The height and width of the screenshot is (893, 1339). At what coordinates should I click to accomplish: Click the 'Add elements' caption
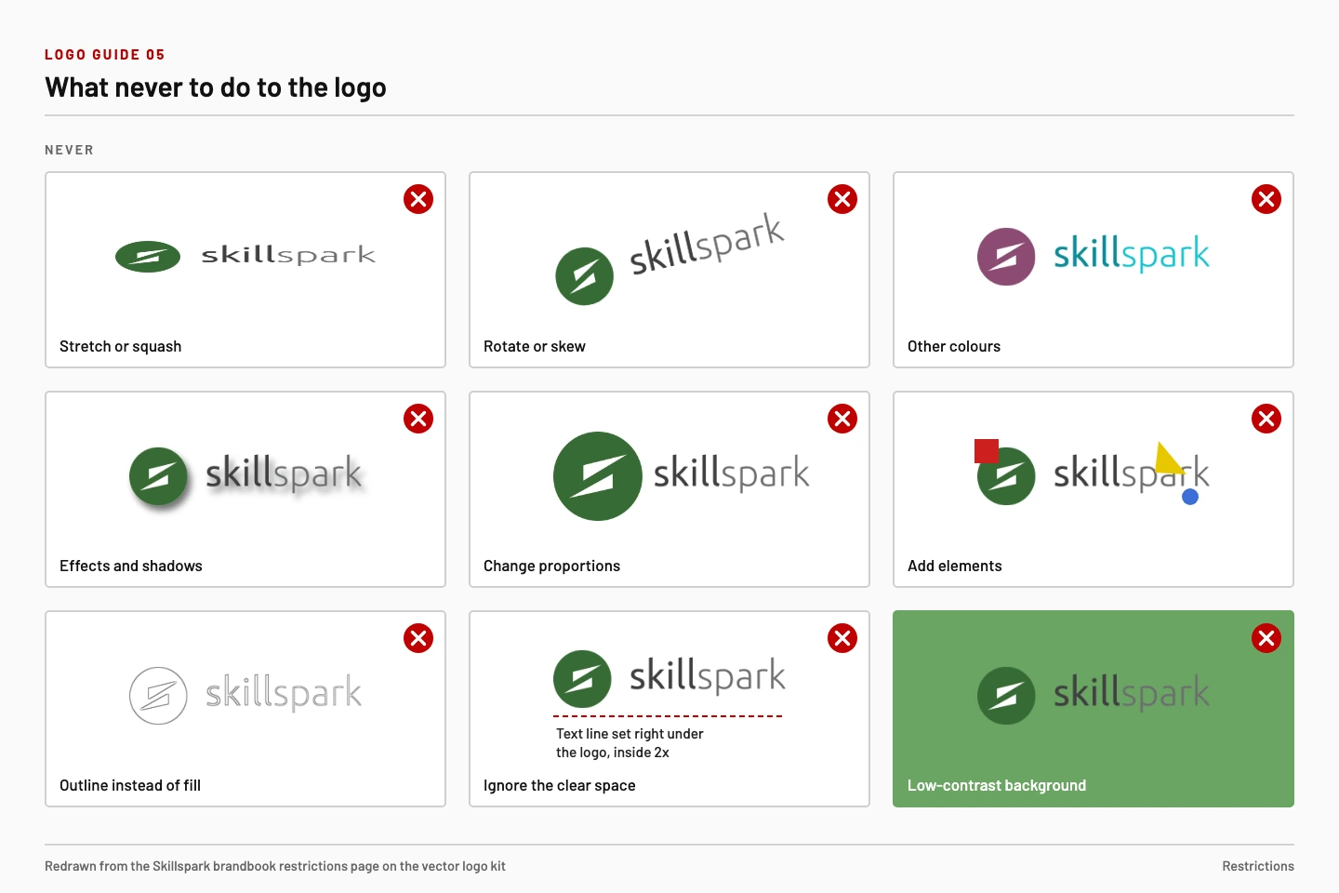click(955, 566)
